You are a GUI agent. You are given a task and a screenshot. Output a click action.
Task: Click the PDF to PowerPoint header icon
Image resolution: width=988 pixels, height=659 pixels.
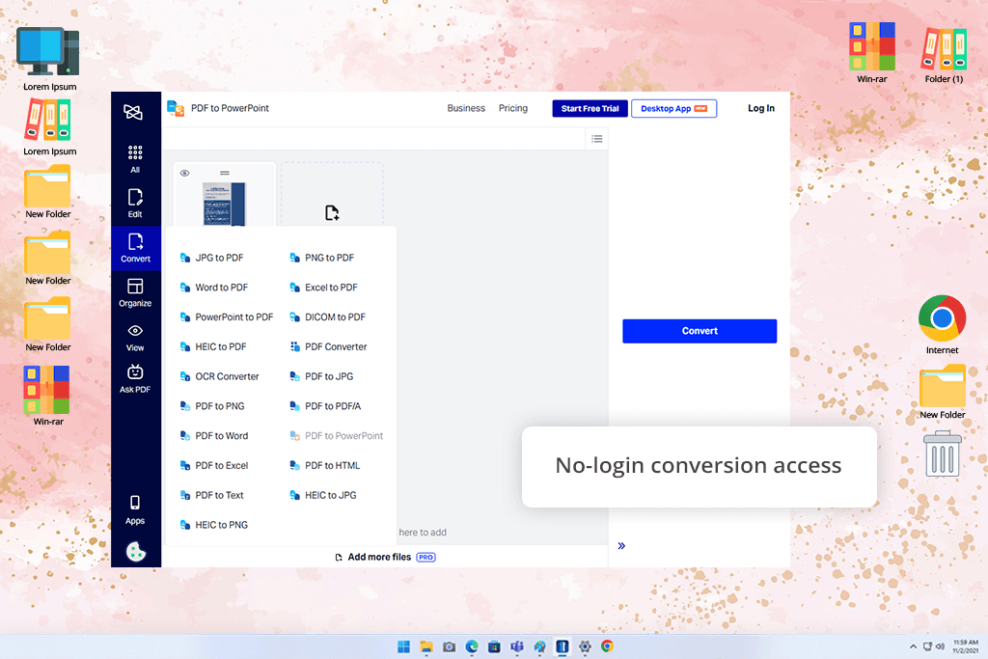[x=176, y=108]
